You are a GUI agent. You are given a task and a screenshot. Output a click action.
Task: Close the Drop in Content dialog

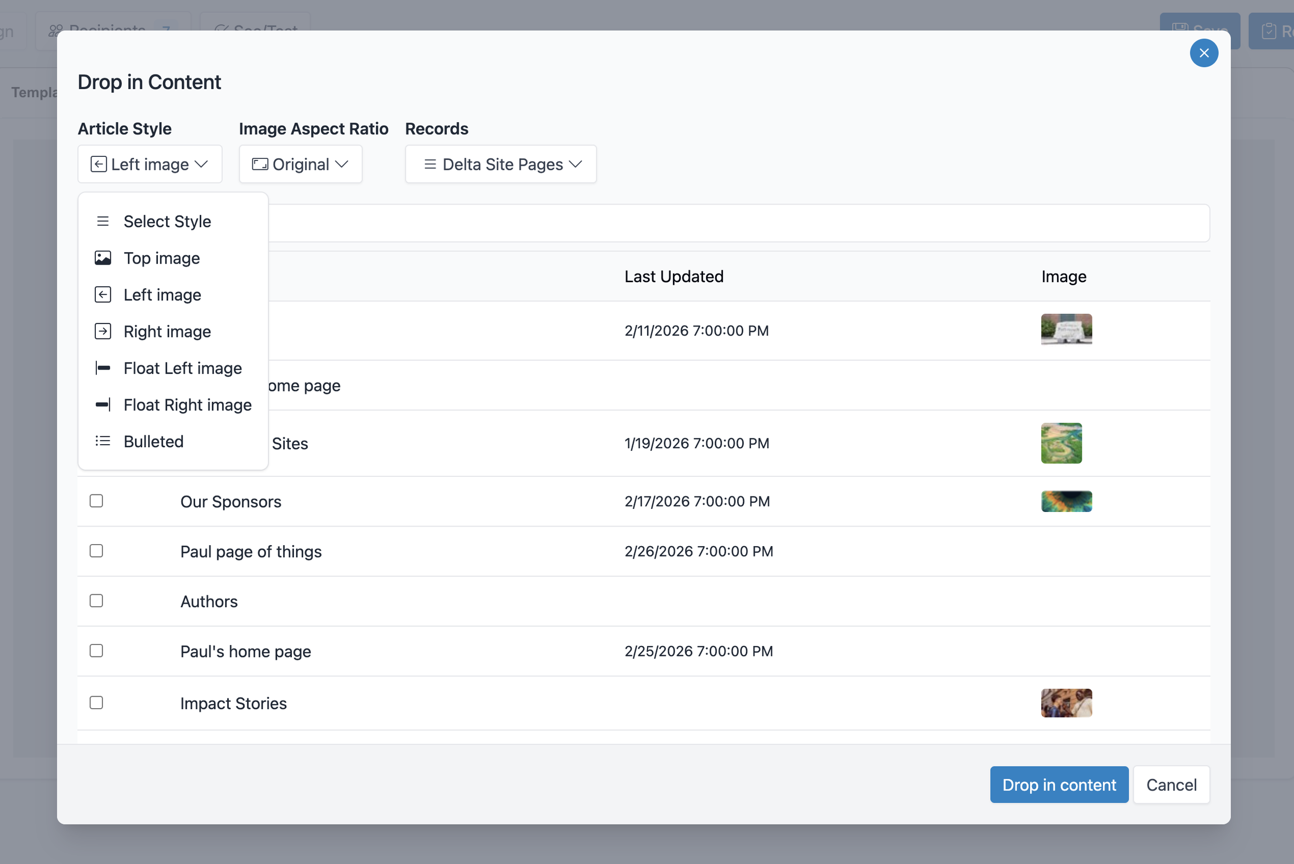[x=1203, y=53]
